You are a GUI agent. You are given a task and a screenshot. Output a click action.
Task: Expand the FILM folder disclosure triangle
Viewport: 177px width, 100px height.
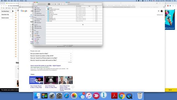click(x=47, y=12)
